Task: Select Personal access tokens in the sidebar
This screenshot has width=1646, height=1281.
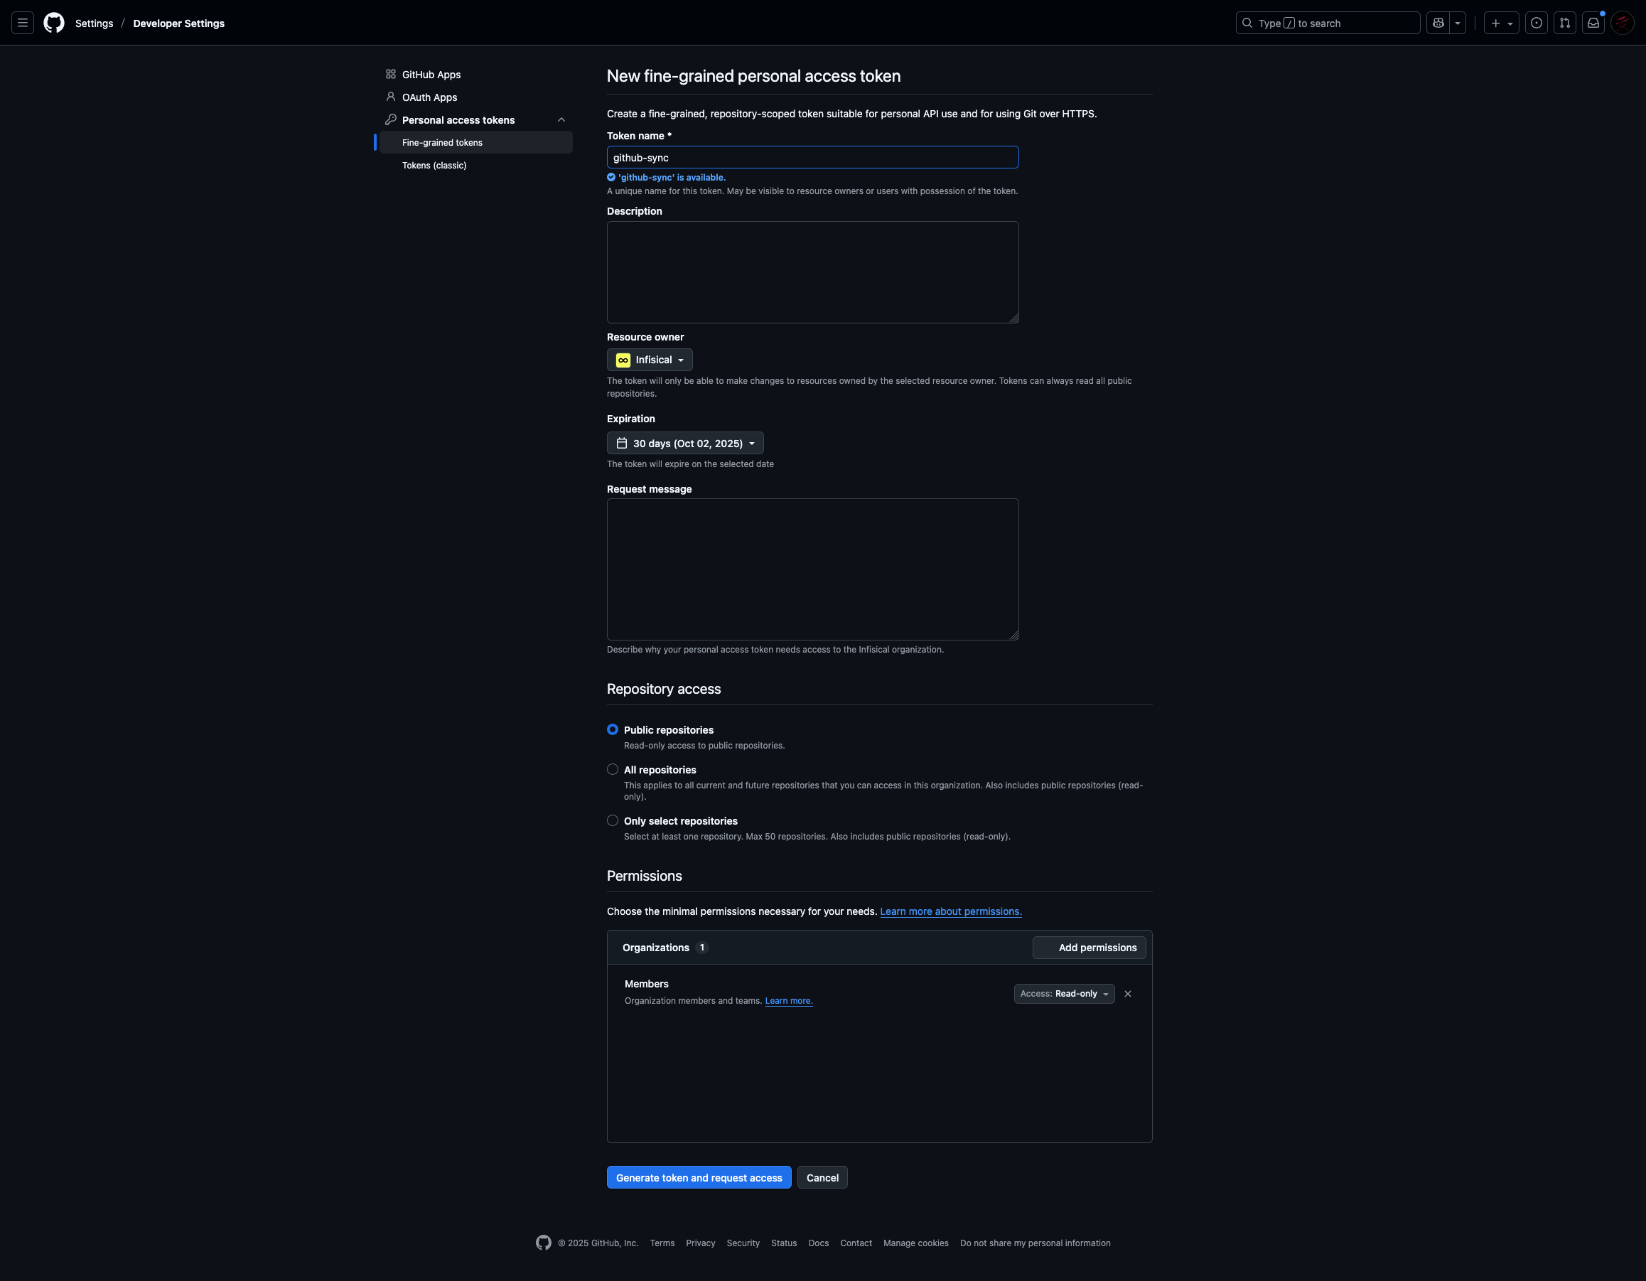Action: tap(458, 120)
